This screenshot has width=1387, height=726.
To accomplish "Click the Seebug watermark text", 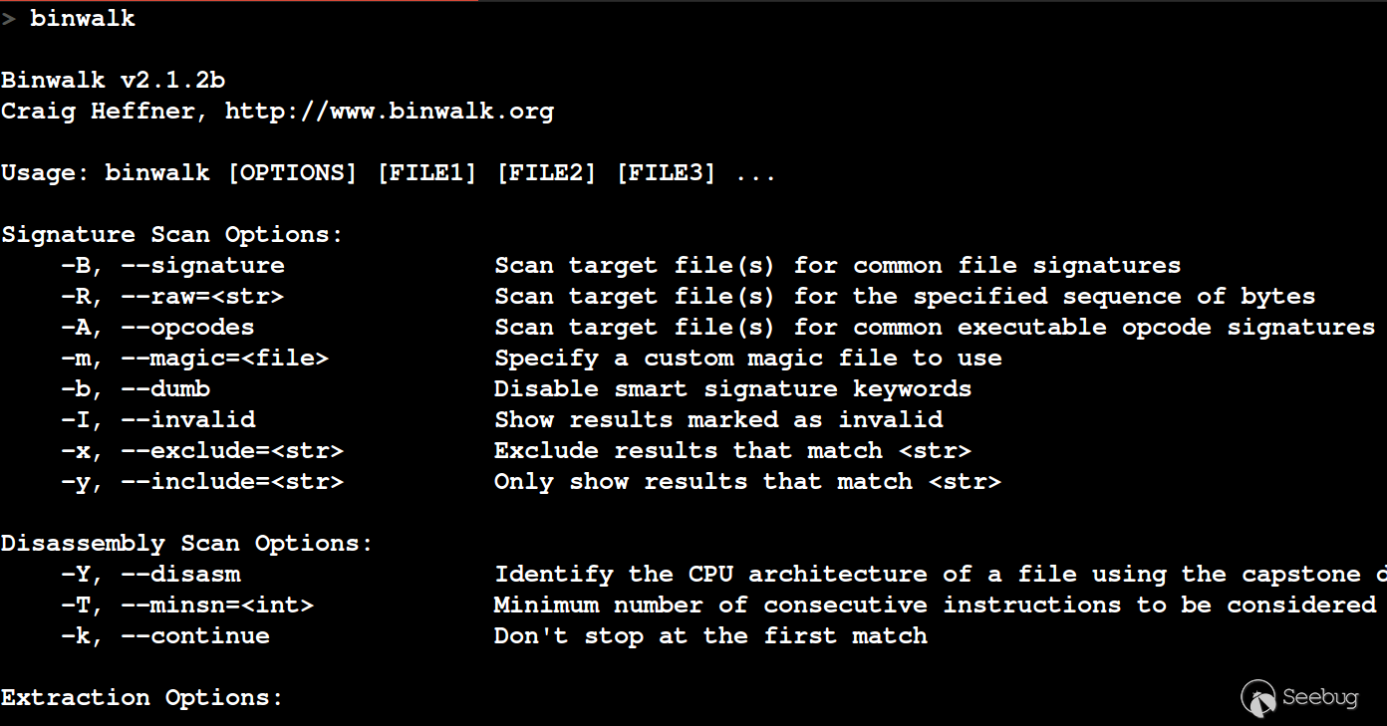I will [1320, 698].
